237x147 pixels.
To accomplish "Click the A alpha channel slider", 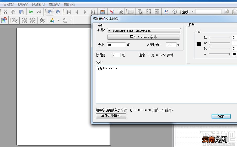I will [219, 54].
